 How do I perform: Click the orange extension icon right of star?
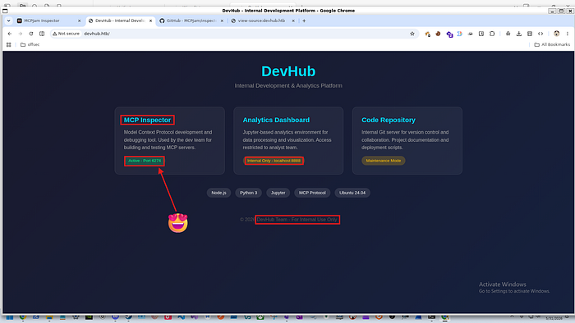click(427, 34)
